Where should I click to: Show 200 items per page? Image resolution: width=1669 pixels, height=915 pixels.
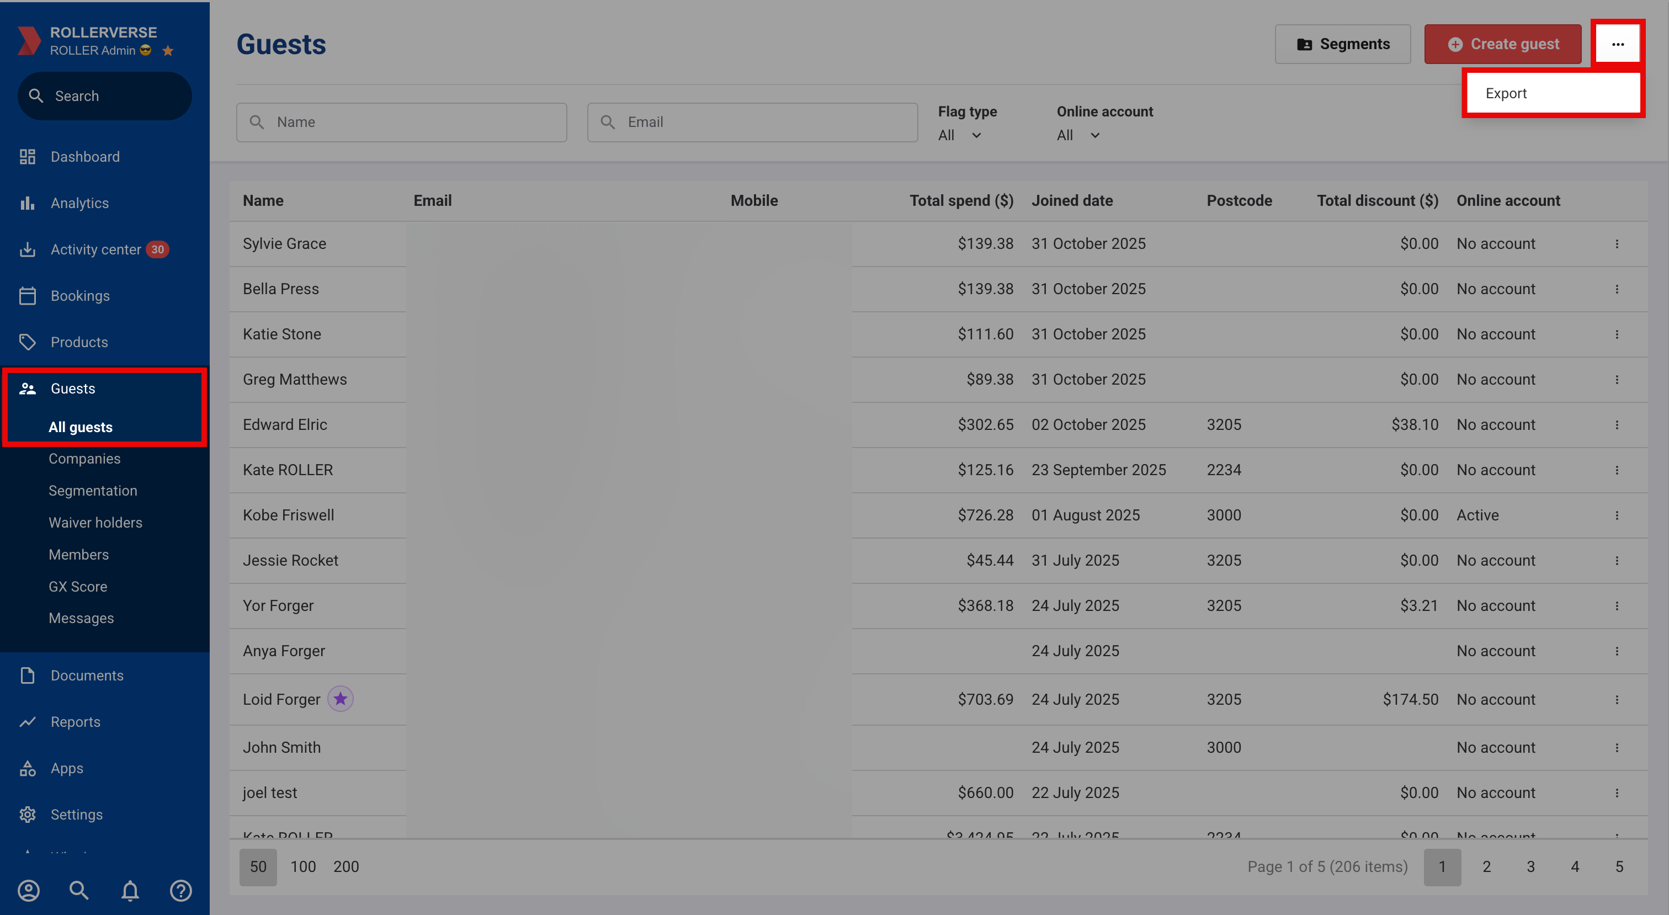(346, 866)
